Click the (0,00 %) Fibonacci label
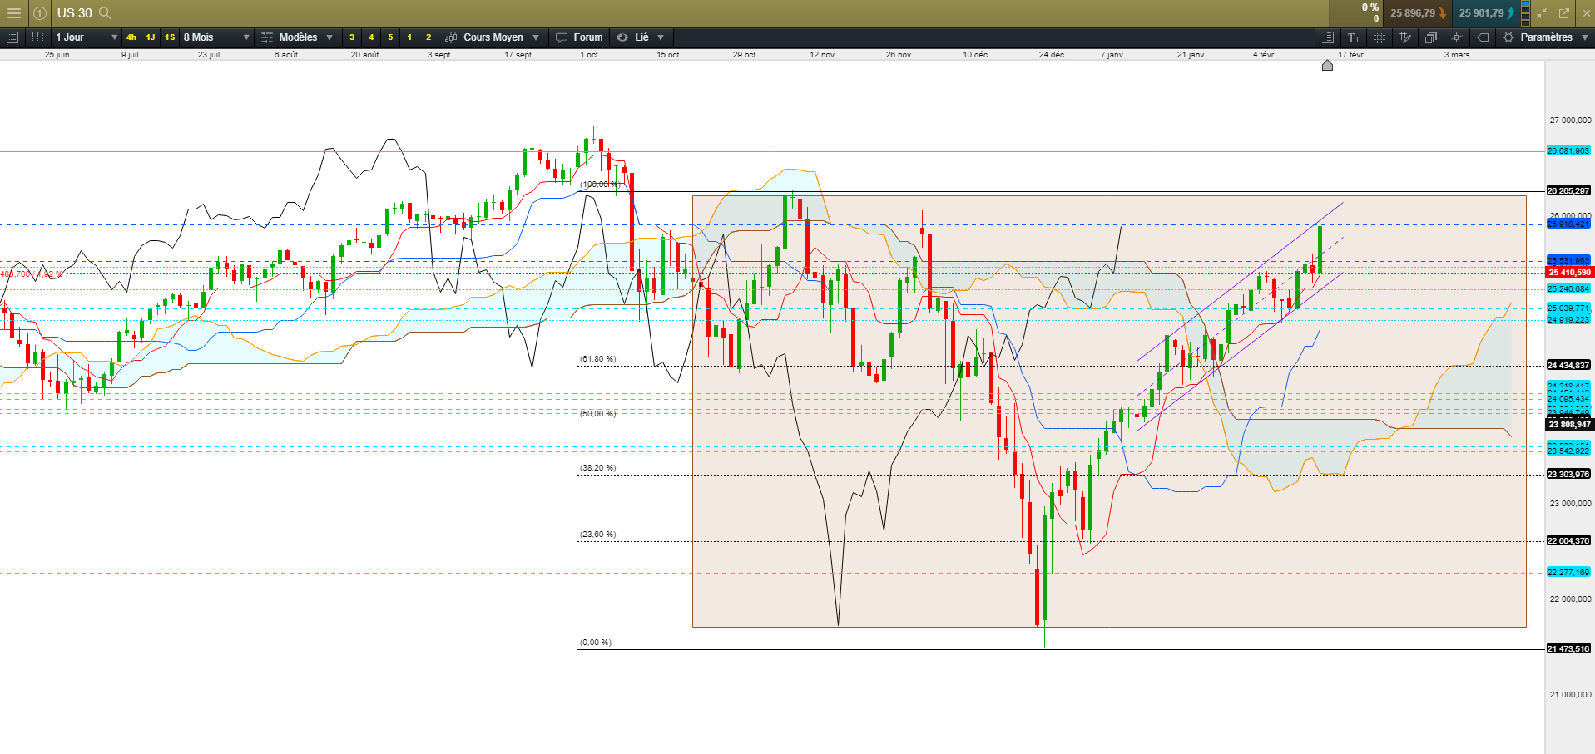Image resolution: width=1595 pixels, height=754 pixels. [x=595, y=643]
